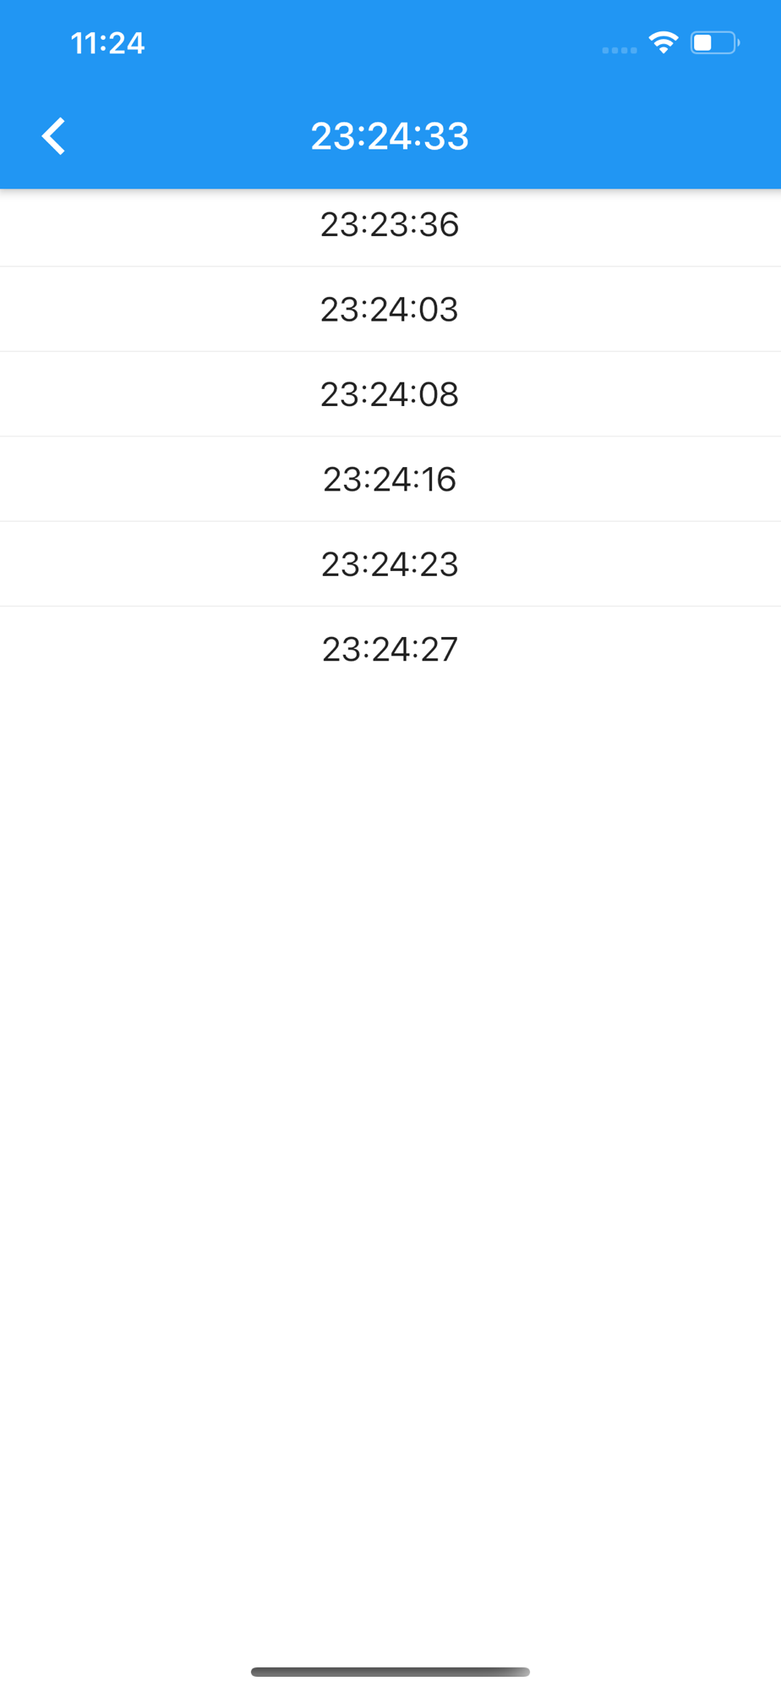Select the 23:24:23 timestamp row

[390, 563]
